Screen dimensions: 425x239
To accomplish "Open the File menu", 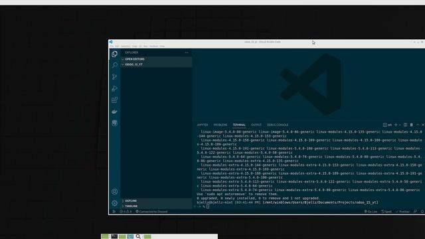I will (x=112, y=46).
